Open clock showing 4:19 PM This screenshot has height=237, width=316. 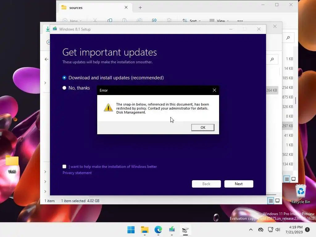coord(294,230)
